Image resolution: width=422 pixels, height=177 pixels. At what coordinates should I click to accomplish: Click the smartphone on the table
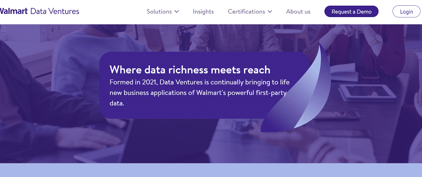[370, 75]
